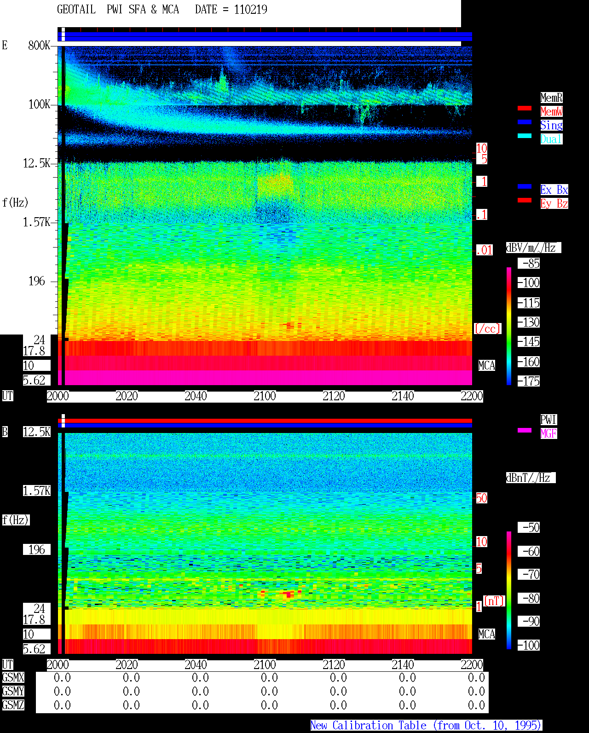589x733 pixels.
Task: Click the 2140 UT tick under B spectrogram
Action: tap(403, 664)
